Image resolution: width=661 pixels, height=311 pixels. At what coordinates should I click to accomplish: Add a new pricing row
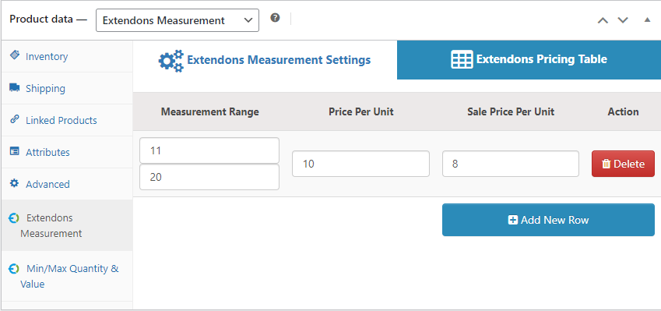click(548, 220)
